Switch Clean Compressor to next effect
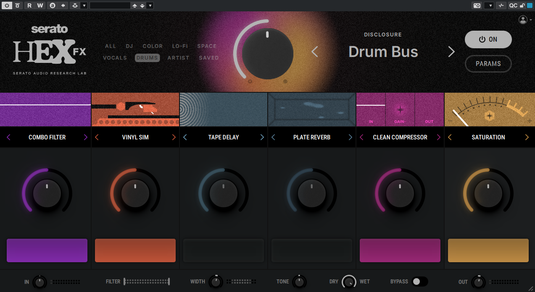Viewport: 535px width, 292px height. [439, 137]
